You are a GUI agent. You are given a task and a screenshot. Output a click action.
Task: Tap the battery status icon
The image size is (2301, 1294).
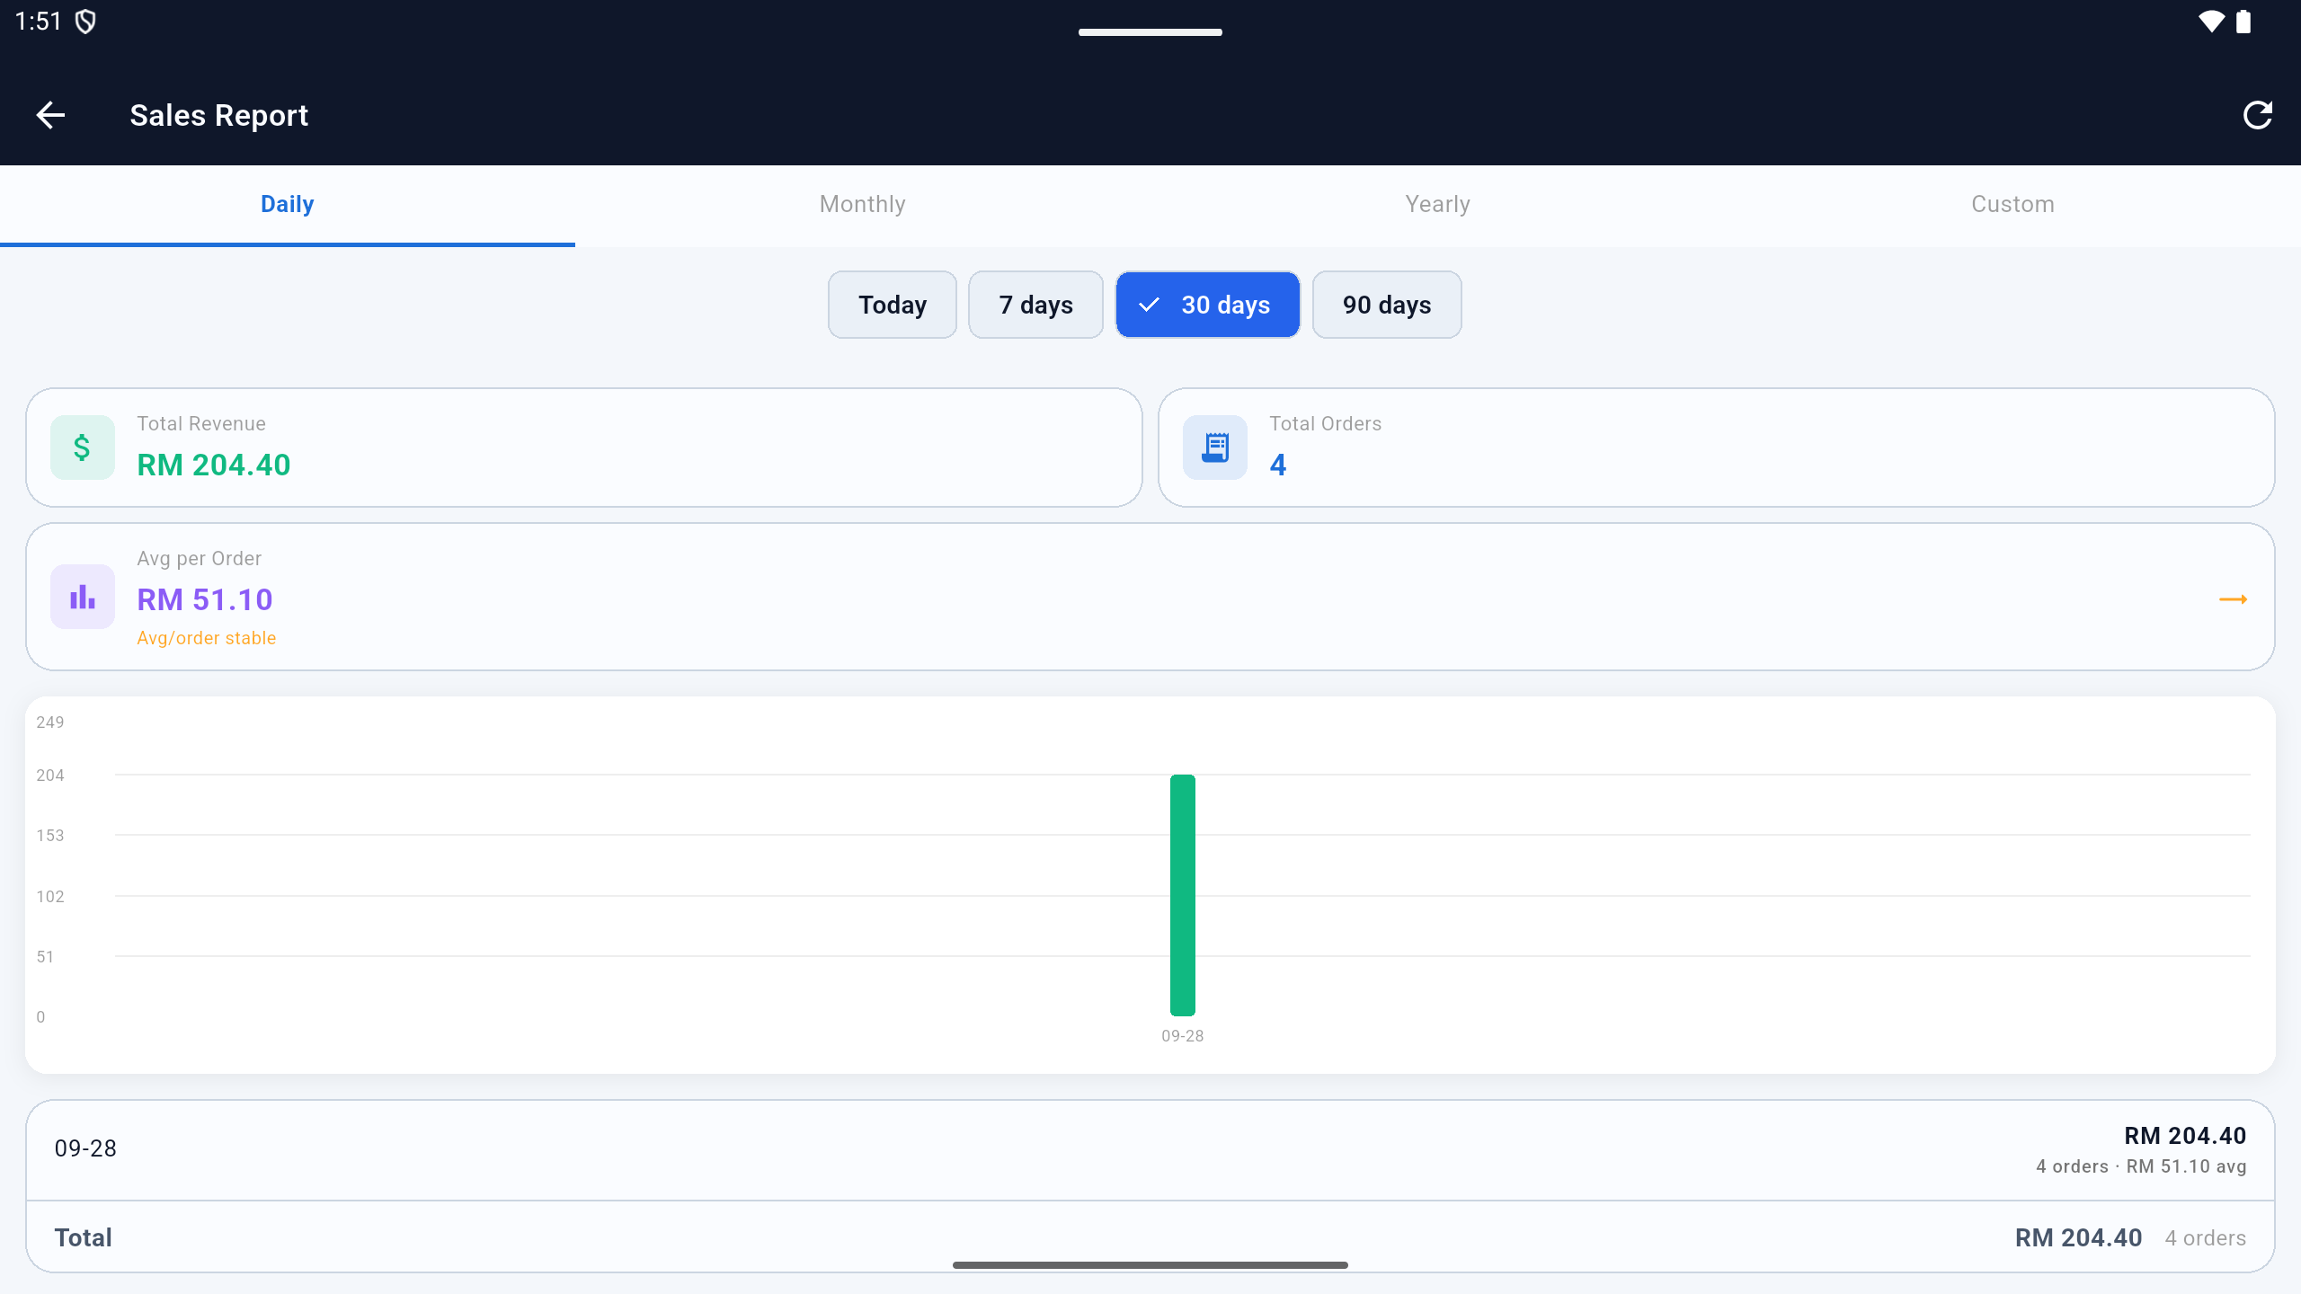pos(2244,22)
